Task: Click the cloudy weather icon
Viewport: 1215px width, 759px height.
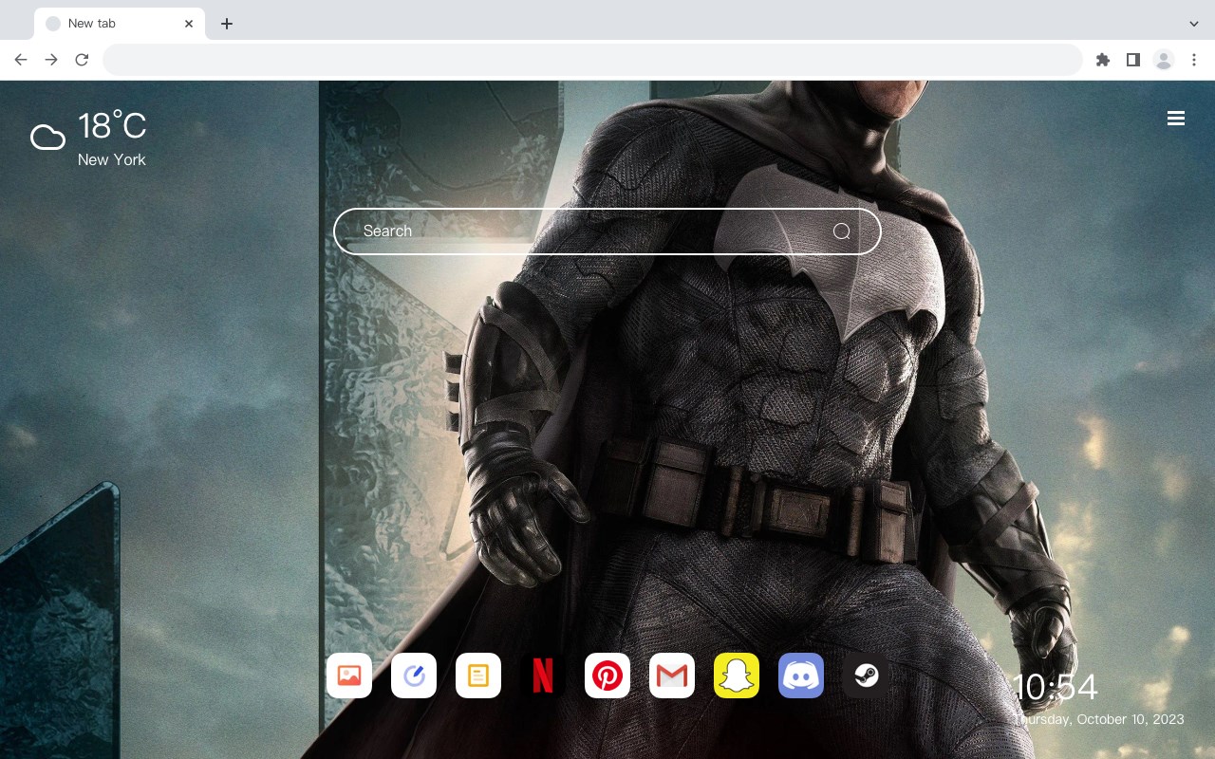Action: [x=47, y=138]
